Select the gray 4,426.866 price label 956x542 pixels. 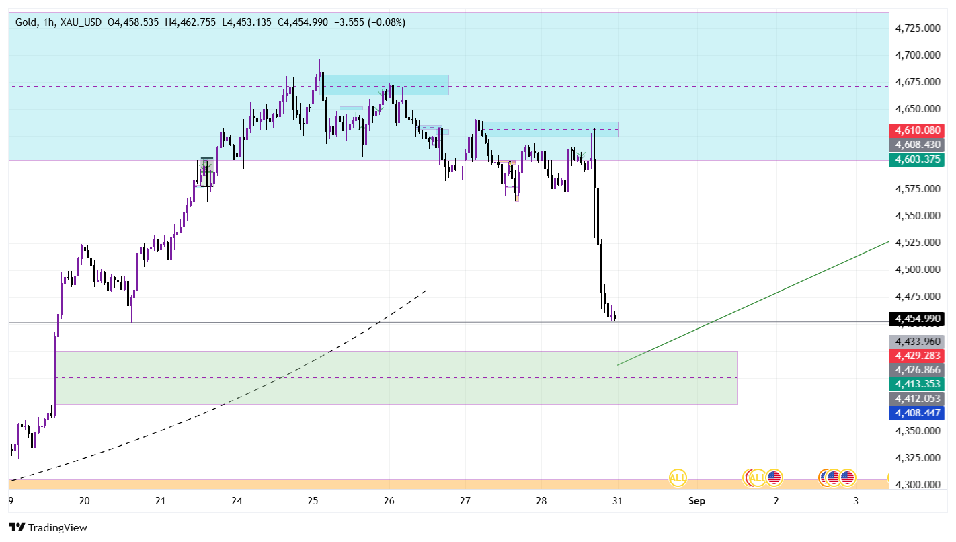coord(917,369)
